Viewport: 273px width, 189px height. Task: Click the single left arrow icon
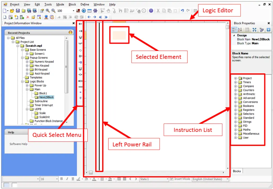(x=89, y=17)
